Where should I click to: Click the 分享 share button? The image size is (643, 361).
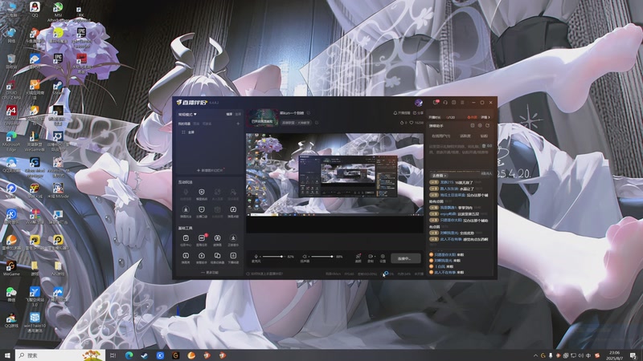pos(418,113)
